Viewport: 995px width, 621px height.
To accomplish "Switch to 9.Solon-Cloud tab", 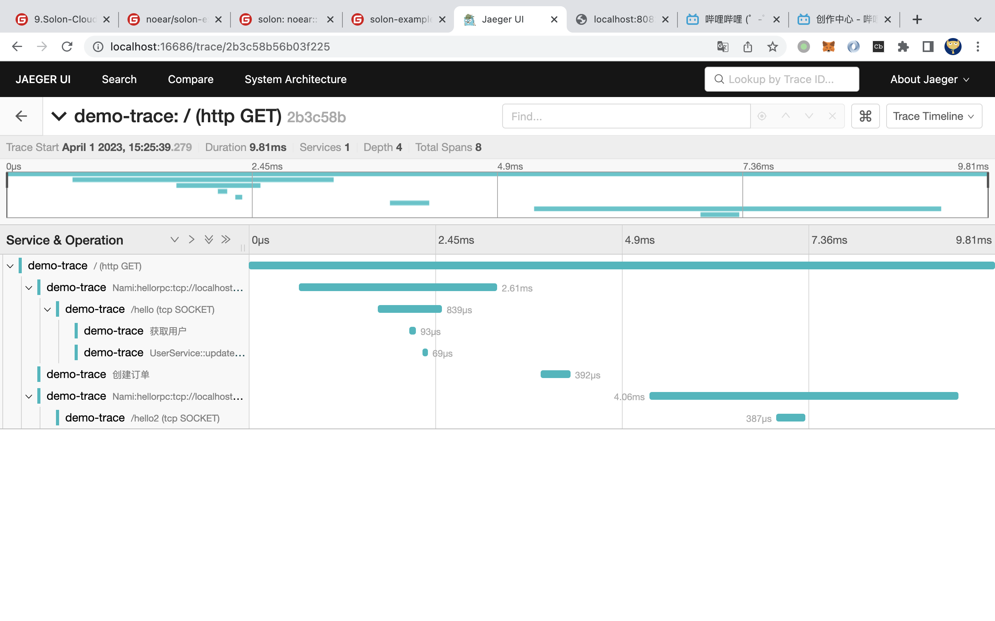I will (x=62, y=19).
